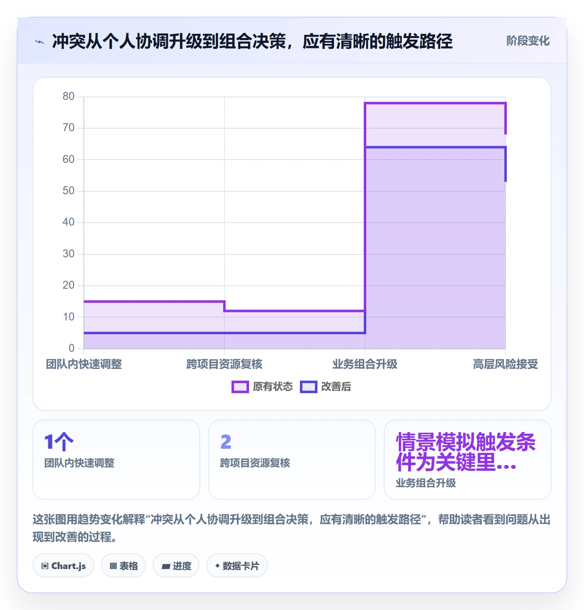Select the 表格 tag
This screenshot has height=610, width=584.
123,566
